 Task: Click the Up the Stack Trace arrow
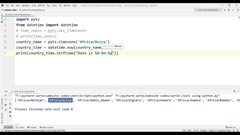10,96
